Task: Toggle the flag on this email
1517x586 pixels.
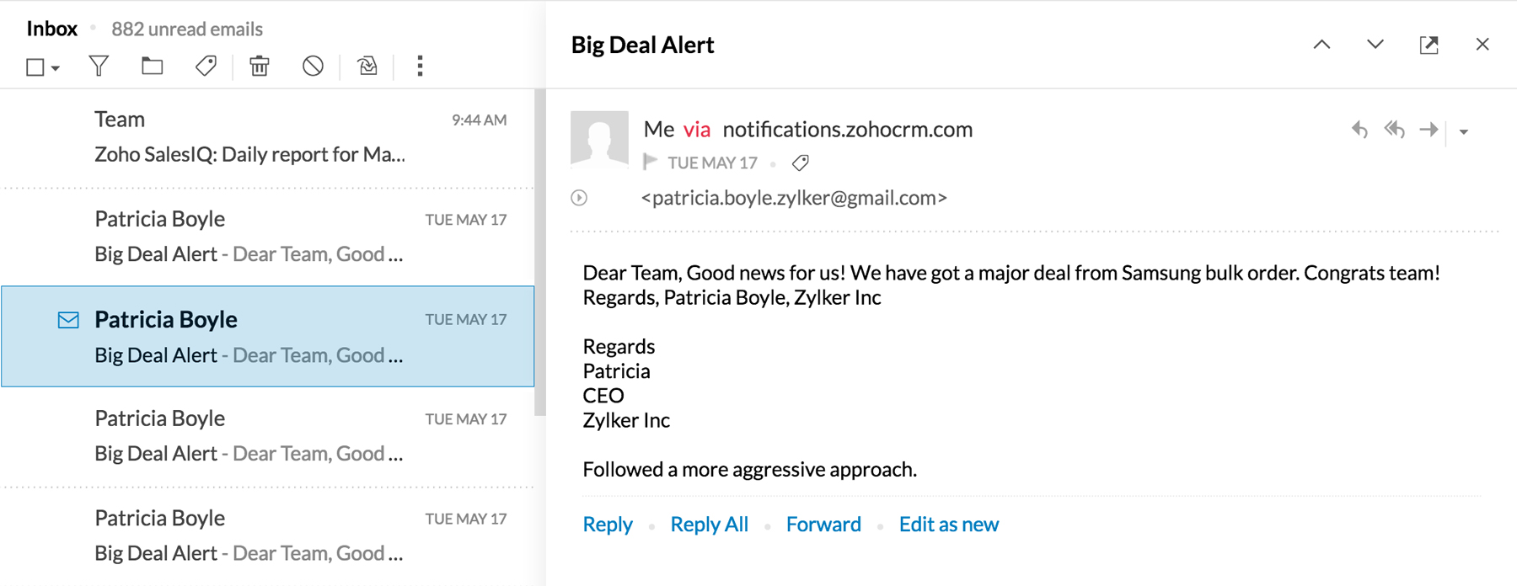Action: [650, 162]
